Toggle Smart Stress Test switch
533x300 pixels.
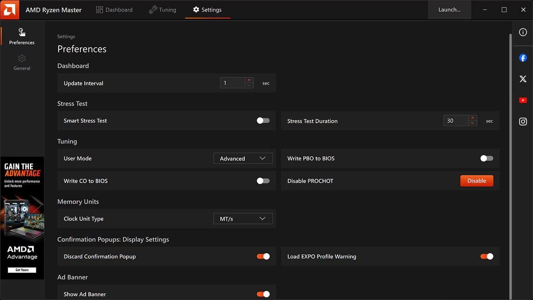263,120
